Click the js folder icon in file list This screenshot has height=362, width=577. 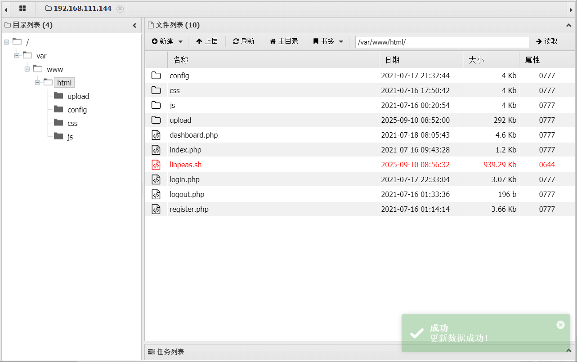[156, 105]
